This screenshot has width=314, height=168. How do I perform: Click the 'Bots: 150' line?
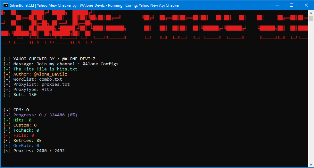[20, 95]
